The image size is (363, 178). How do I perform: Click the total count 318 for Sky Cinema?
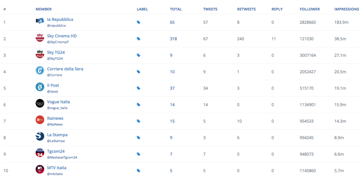[173, 39]
